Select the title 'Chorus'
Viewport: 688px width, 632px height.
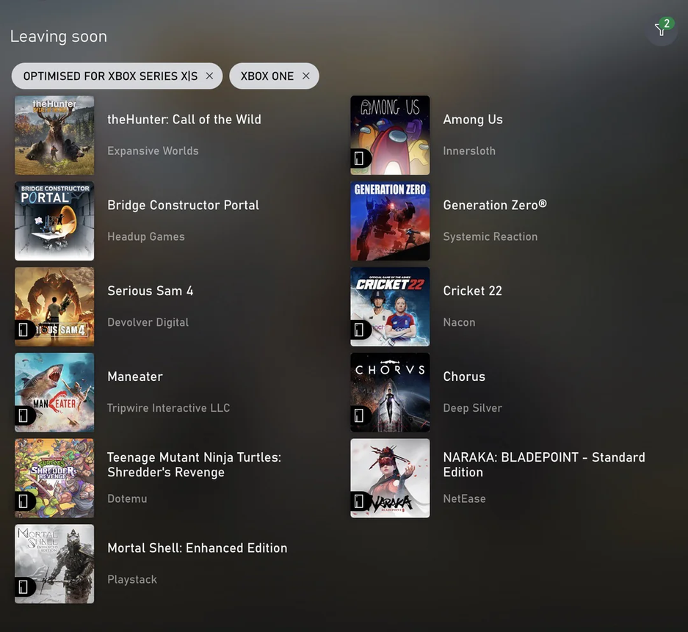click(464, 377)
